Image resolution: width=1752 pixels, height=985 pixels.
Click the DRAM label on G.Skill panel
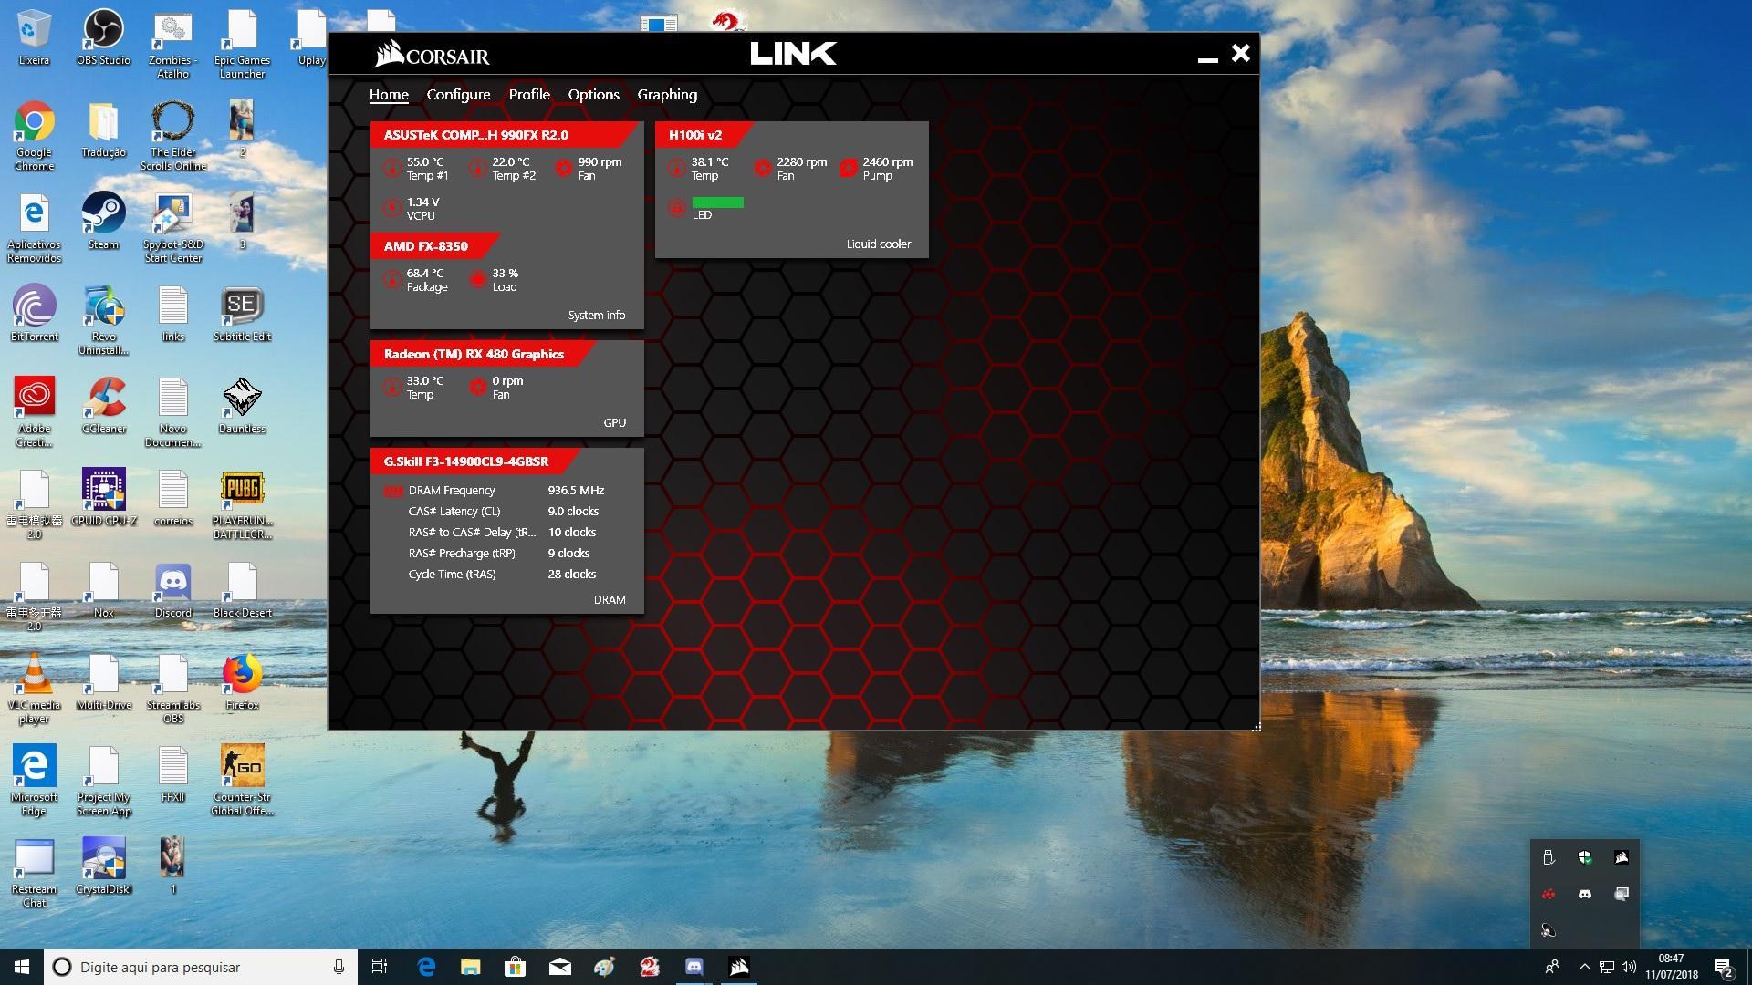pyautogui.click(x=610, y=600)
